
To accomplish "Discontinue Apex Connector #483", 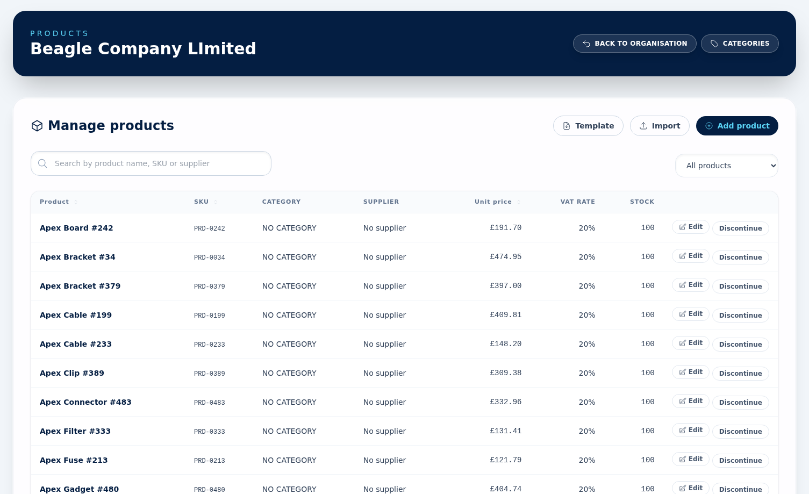I will click(x=741, y=403).
